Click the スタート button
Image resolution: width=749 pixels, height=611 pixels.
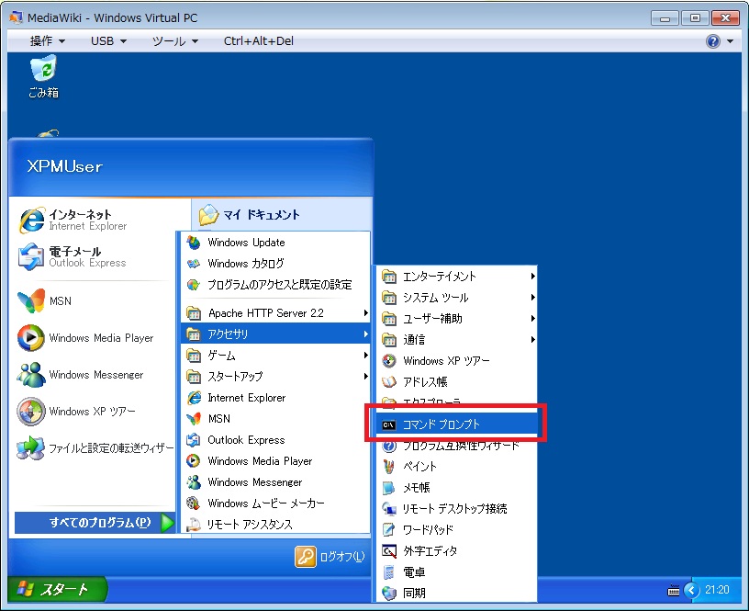tap(57, 590)
